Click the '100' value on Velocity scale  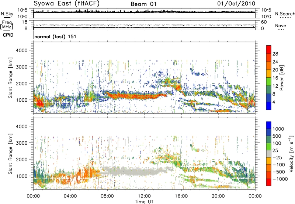tap(278, 143)
